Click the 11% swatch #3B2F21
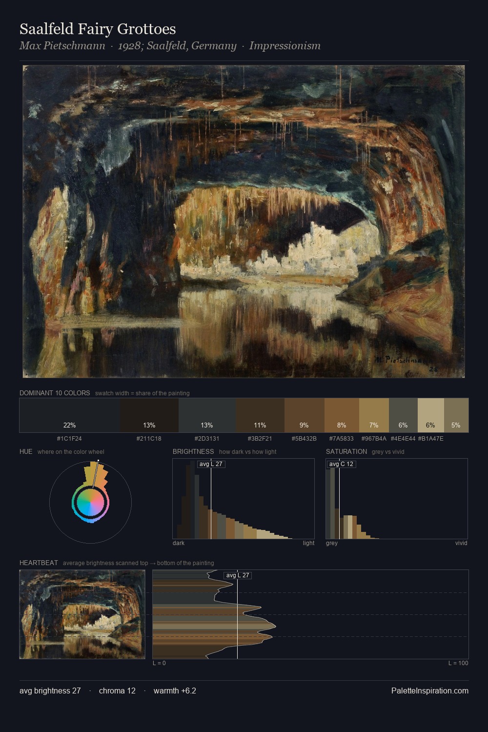This screenshot has width=488, height=732. pyautogui.click(x=260, y=415)
